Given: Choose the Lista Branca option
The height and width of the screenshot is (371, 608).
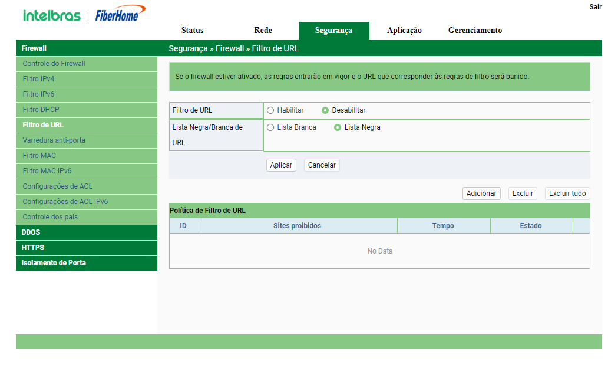Looking at the screenshot, I should click(x=270, y=127).
